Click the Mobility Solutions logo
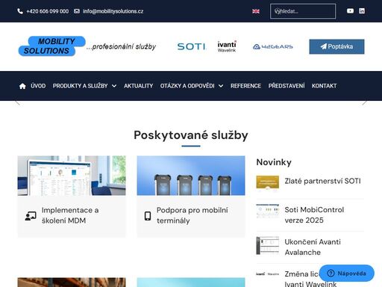 coord(51,46)
